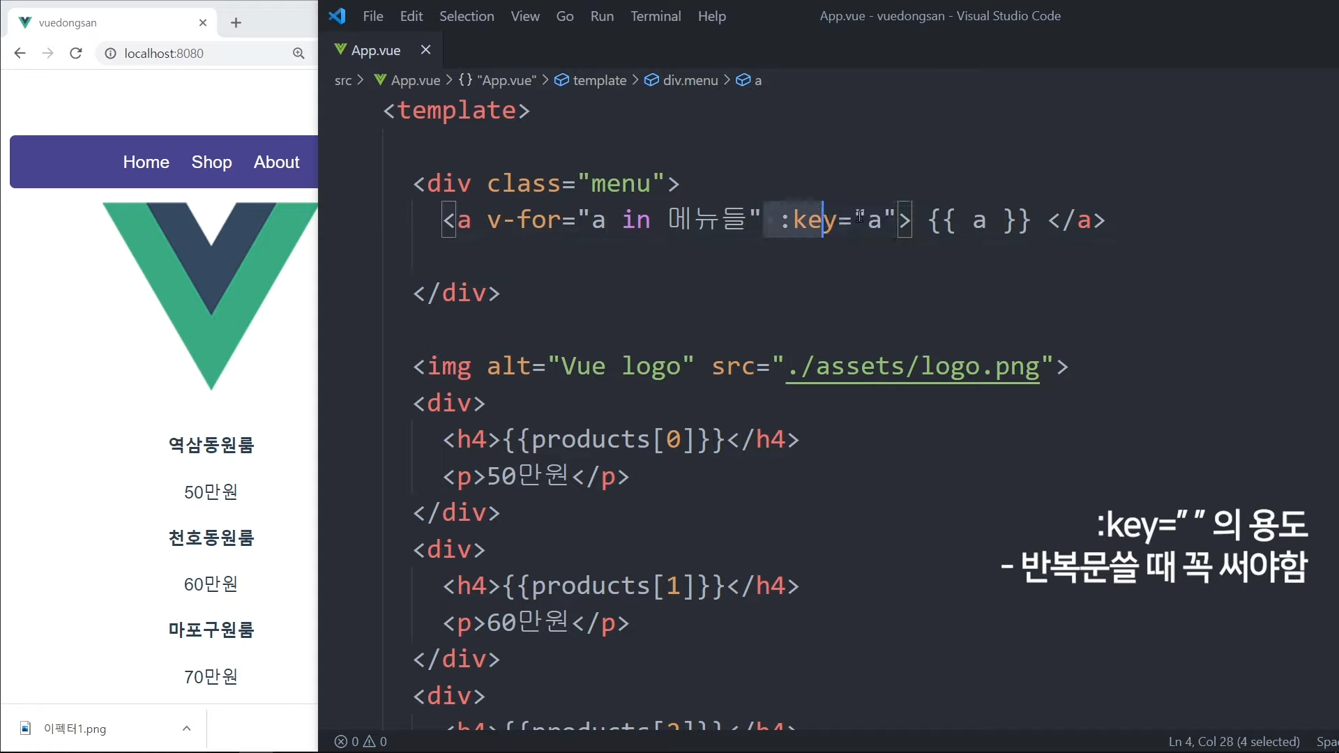Open the Terminal menu
The height and width of the screenshot is (753, 1339).
pyautogui.click(x=655, y=16)
